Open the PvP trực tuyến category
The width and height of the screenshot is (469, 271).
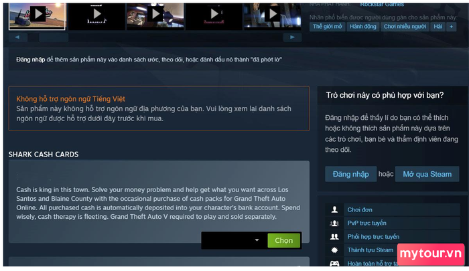point(366,223)
